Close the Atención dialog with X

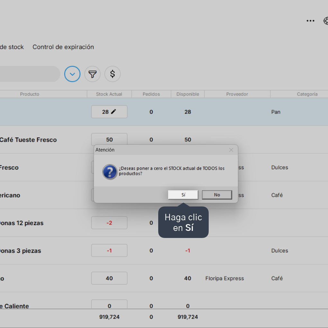[x=231, y=150]
